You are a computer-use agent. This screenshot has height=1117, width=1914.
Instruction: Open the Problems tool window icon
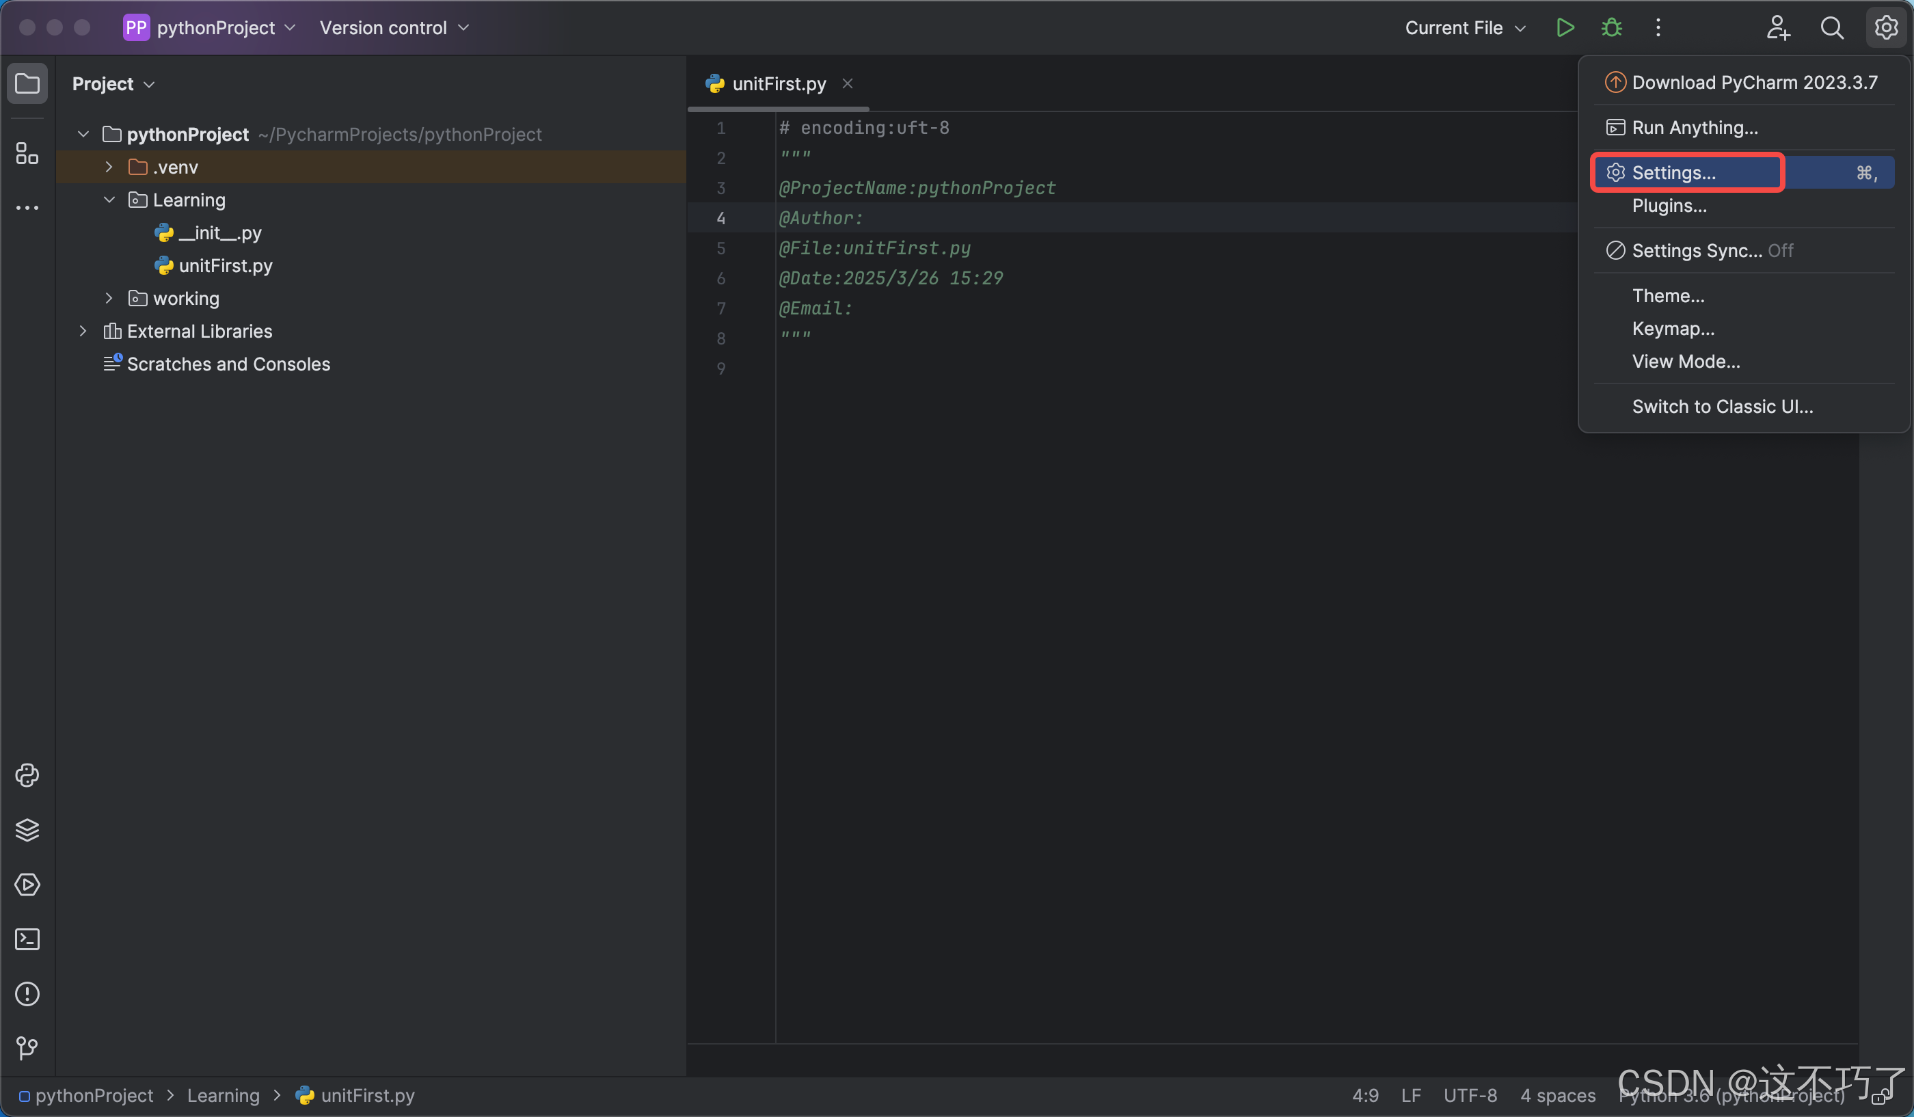tap(27, 993)
